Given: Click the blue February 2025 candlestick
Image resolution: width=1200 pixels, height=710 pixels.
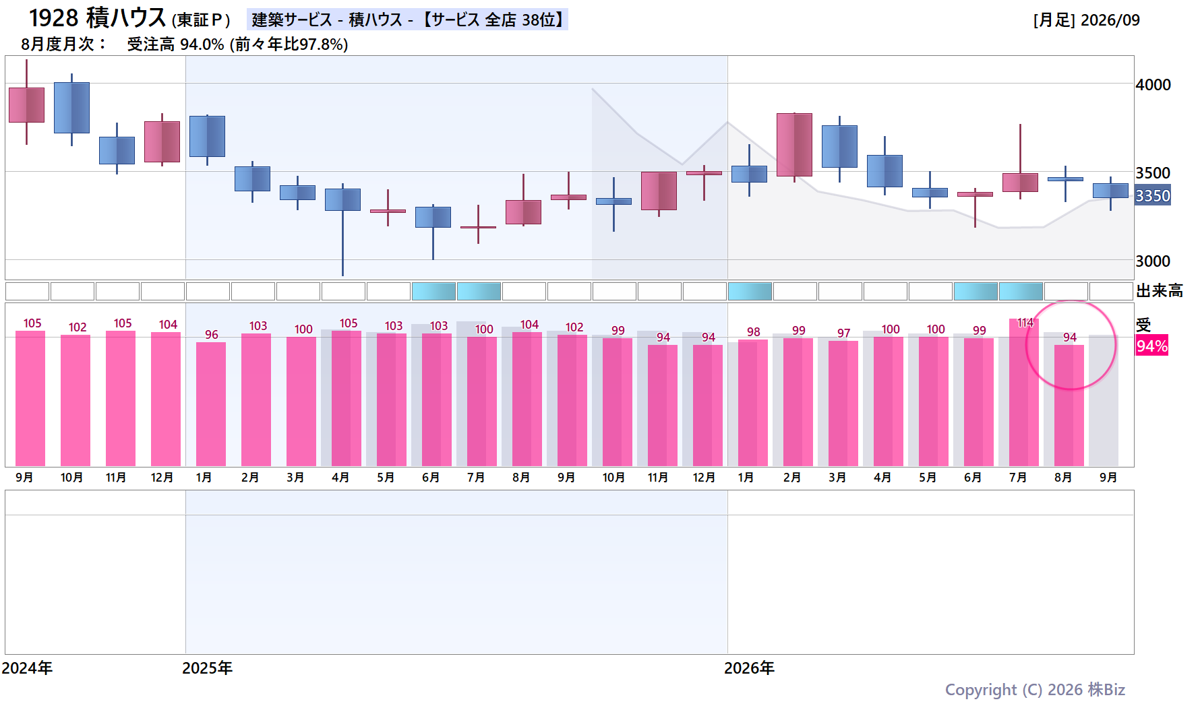Looking at the screenshot, I should tap(252, 179).
